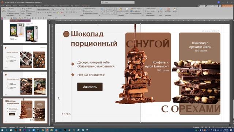234x132 pixels.
Task: Switch to the Shape Format (Формат фигуры) tab
Action: pyautogui.click(x=86, y=6)
